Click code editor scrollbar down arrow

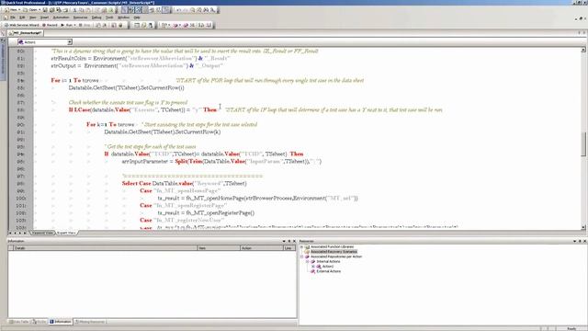tap(583, 227)
